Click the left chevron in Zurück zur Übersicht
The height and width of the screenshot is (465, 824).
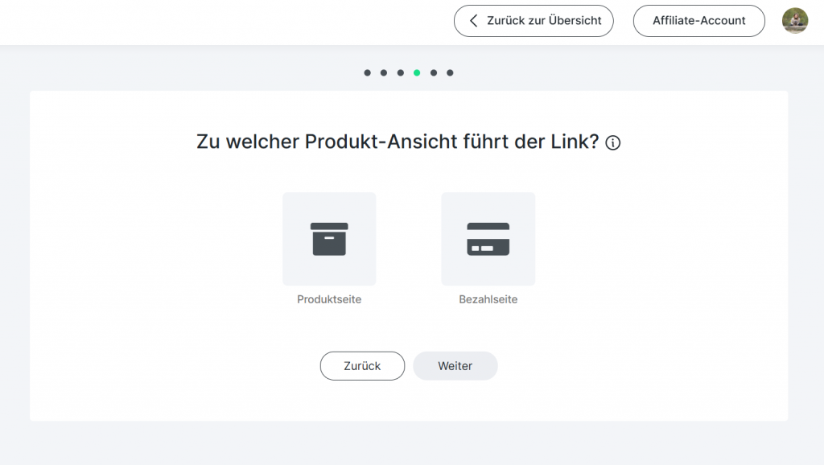click(474, 21)
